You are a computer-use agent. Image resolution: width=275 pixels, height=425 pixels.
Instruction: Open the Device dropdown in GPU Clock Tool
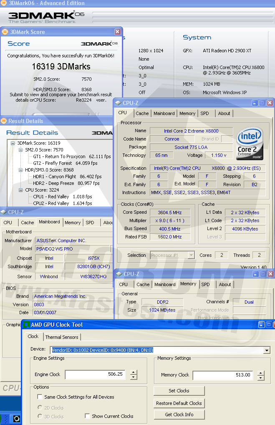pos(267,350)
